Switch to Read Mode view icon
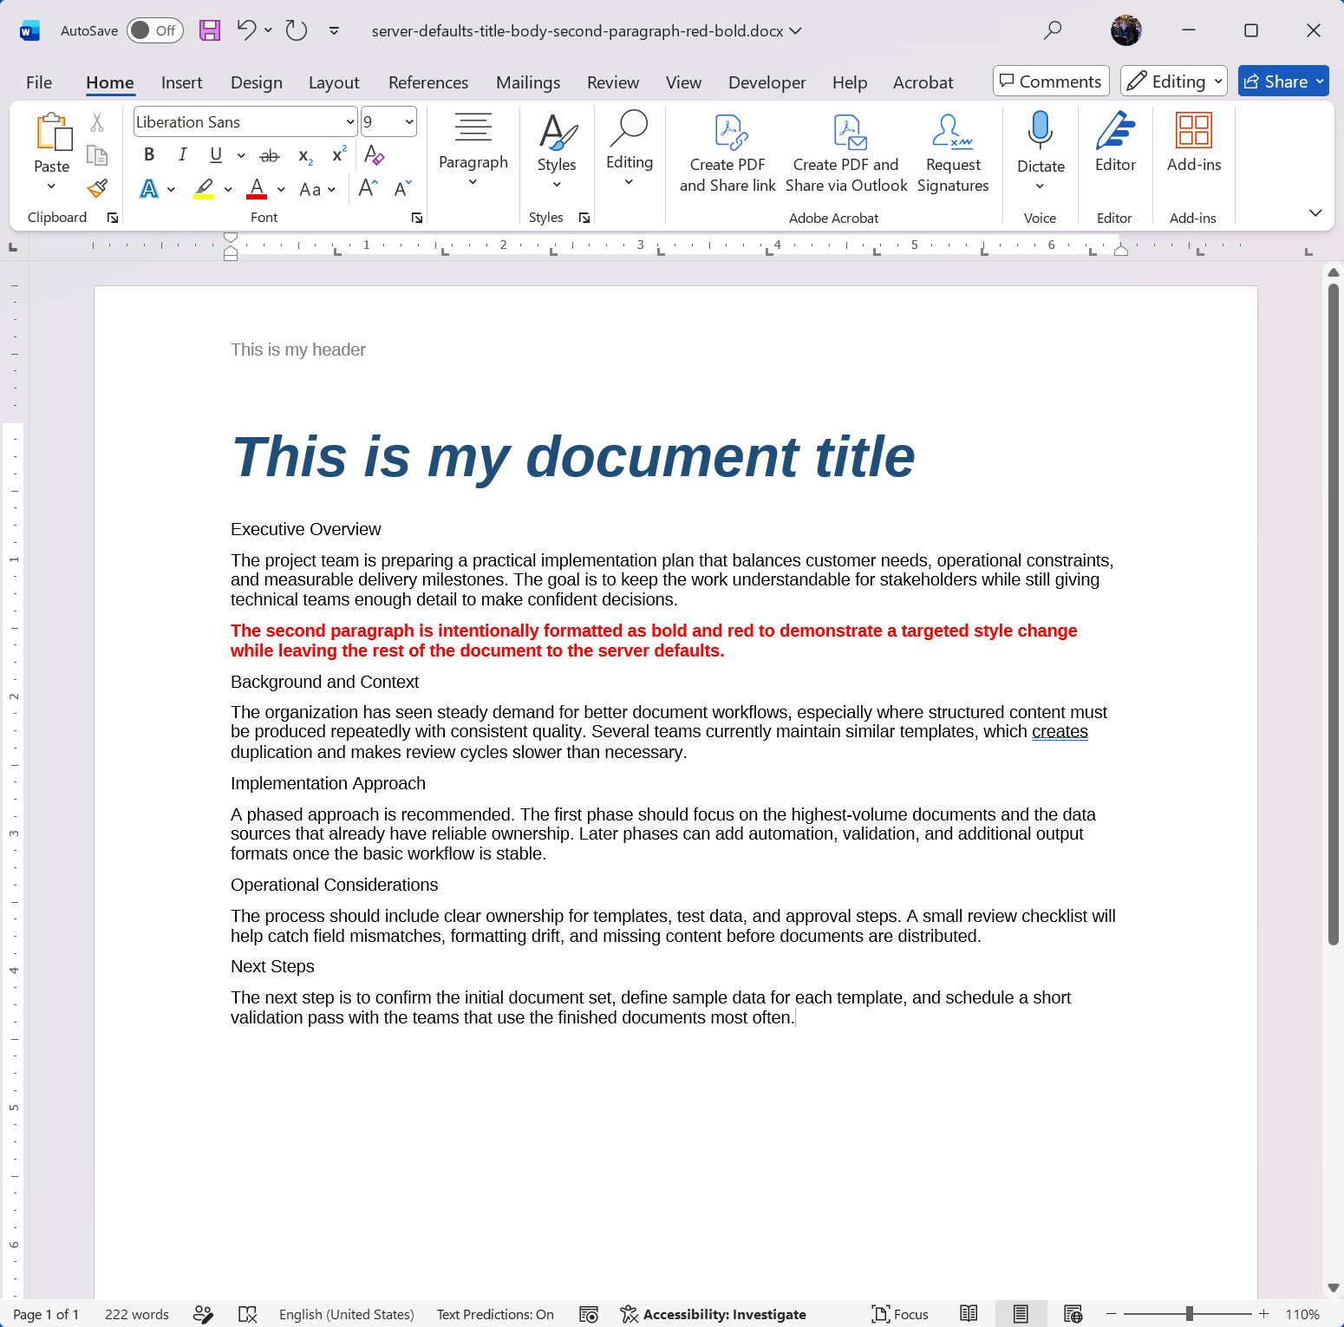The width and height of the screenshot is (1344, 1327). tap(969, 1314)
